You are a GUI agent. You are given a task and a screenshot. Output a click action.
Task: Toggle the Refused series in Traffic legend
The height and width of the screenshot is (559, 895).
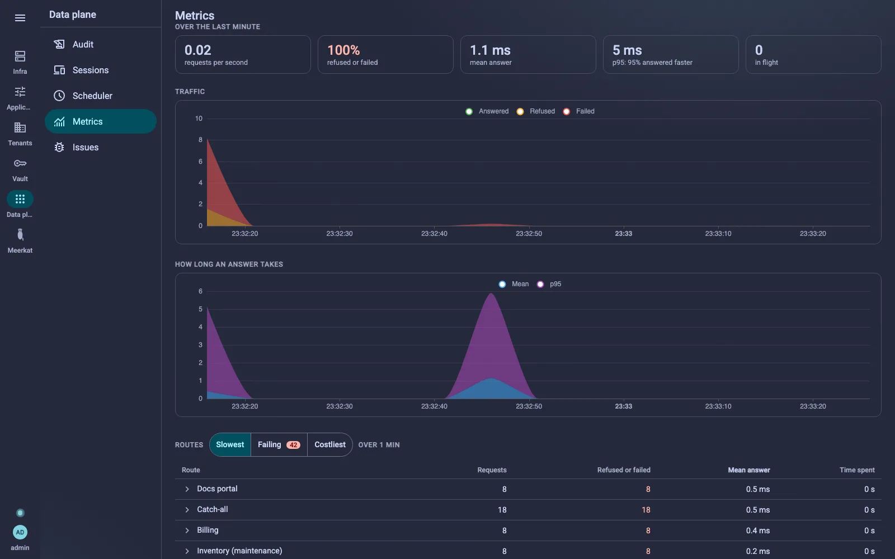tap(536, 111)
